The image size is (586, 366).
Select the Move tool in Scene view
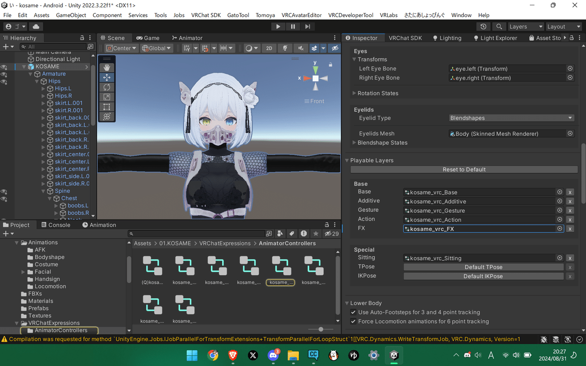(107, 77)
